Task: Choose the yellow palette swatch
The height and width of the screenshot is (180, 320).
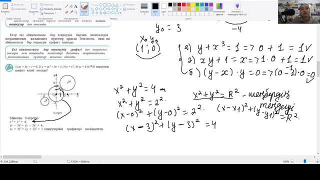Action: point(193,4)
